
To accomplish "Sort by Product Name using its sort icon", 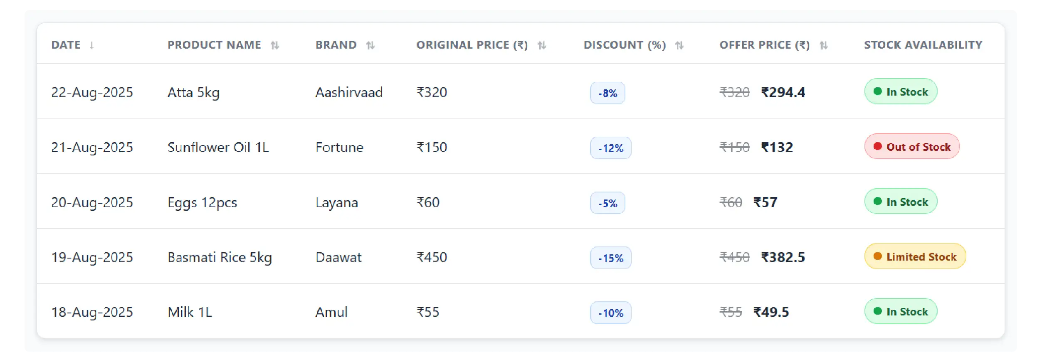I will 275,45.
